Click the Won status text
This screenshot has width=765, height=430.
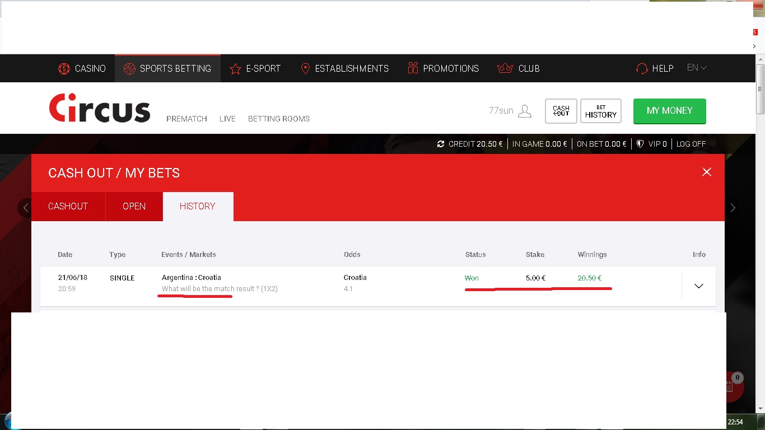click(x=472, y=278)
